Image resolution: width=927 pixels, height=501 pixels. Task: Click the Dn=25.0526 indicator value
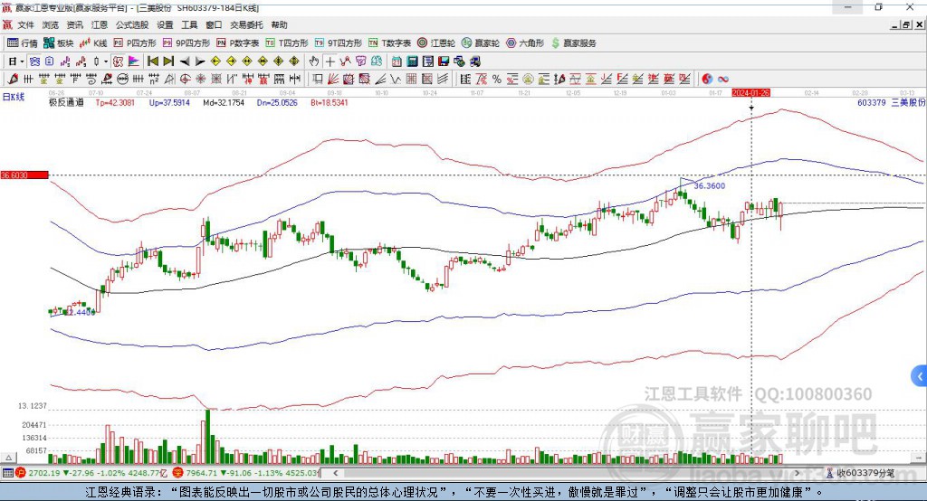[277, 103]
